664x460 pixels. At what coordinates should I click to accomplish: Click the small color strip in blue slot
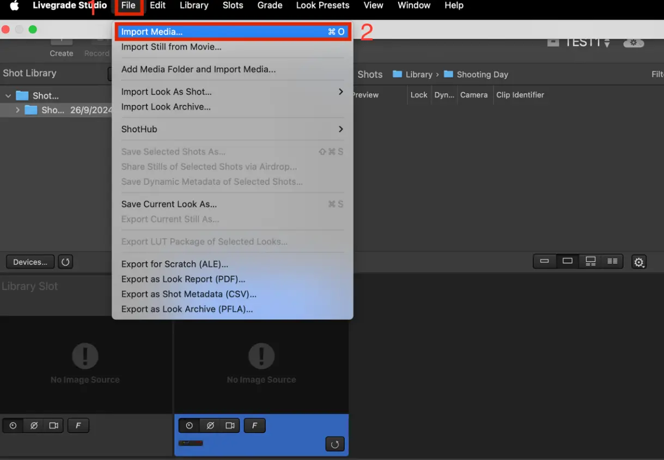click(191, 443)
